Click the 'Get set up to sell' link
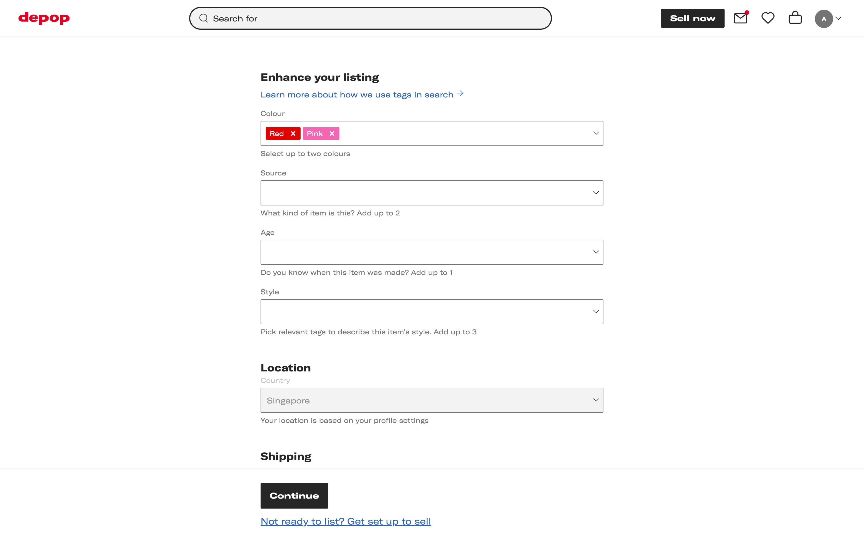The height and width of the screenshot is (540, 864). point(346,521)
